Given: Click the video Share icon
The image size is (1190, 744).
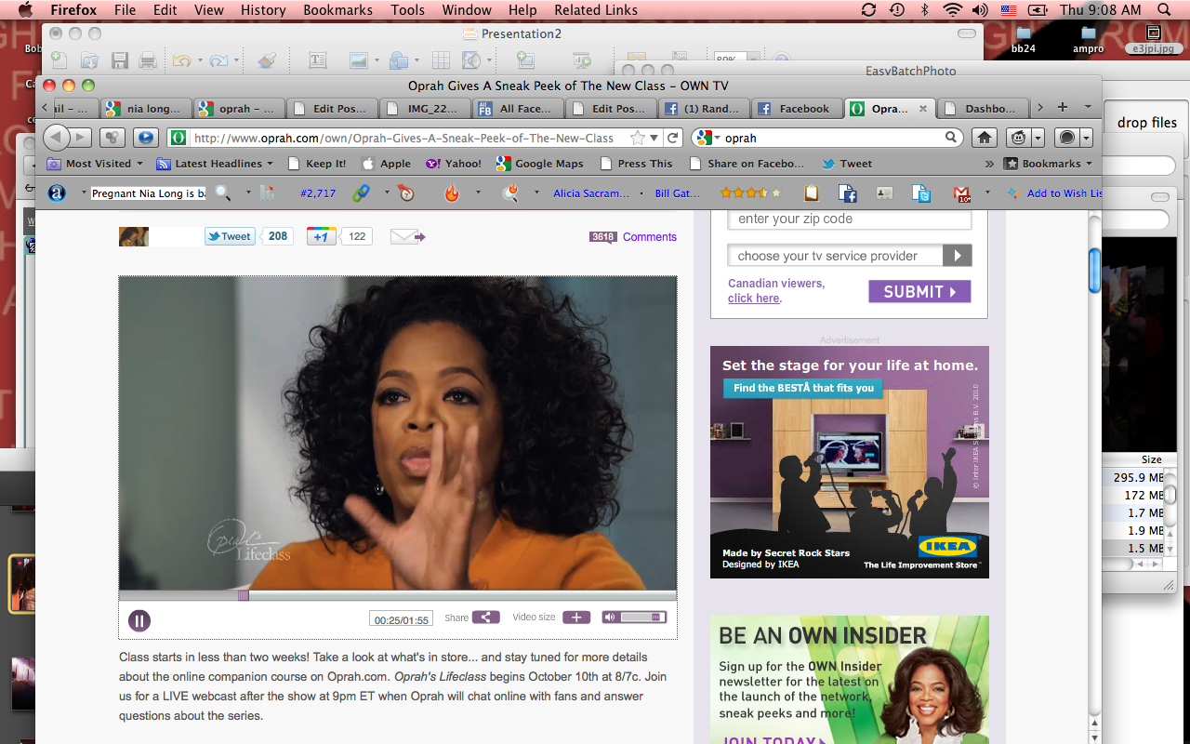Looking at the screenshot, I should [485, 618].
